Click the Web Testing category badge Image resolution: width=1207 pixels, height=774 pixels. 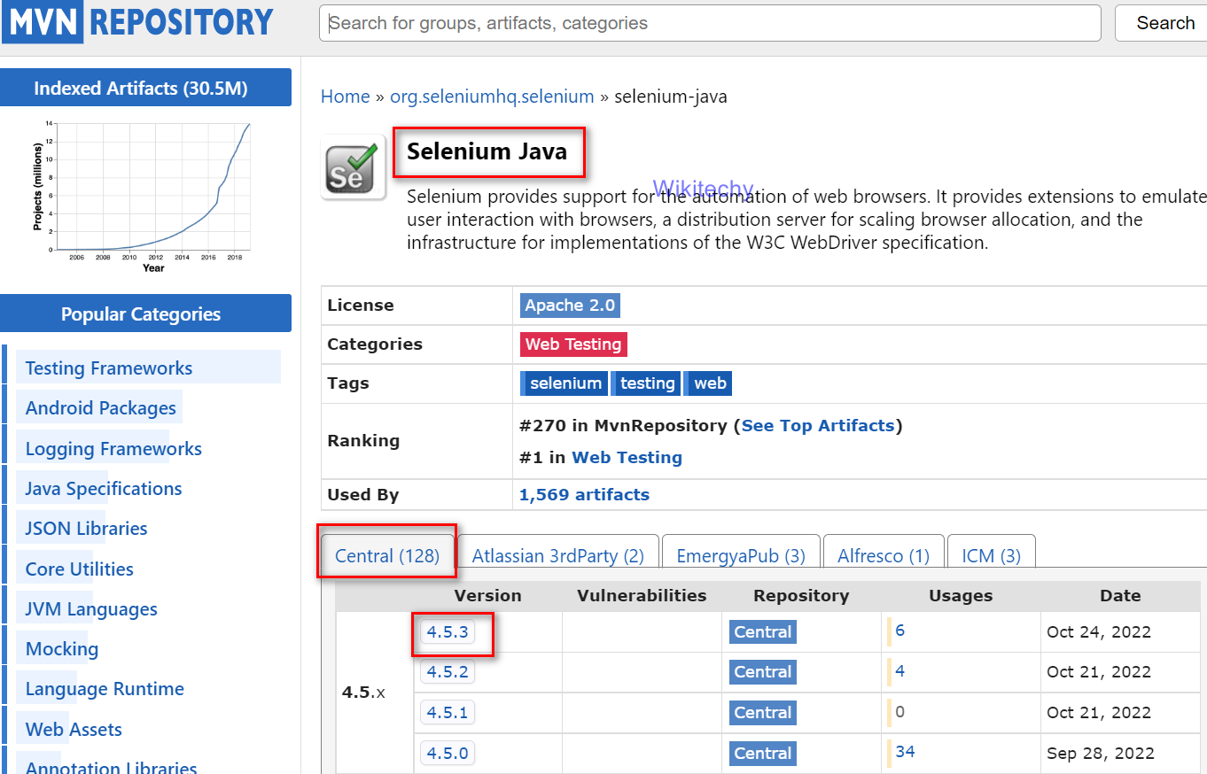(x=573, y=344)
